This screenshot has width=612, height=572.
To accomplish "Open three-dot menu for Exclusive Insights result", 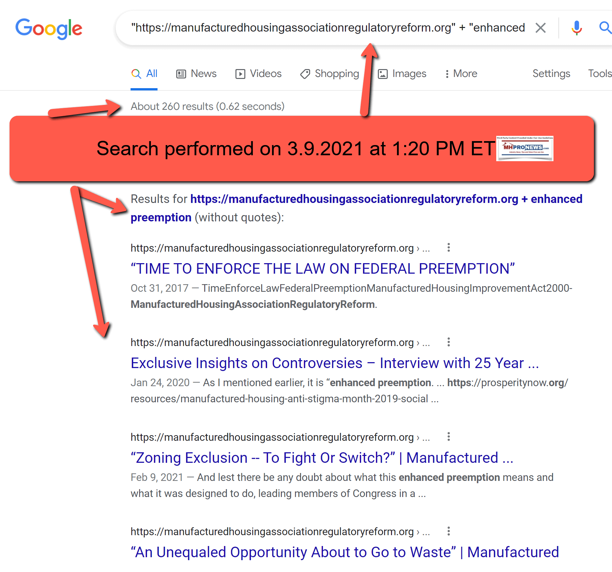I will [449, 342].
